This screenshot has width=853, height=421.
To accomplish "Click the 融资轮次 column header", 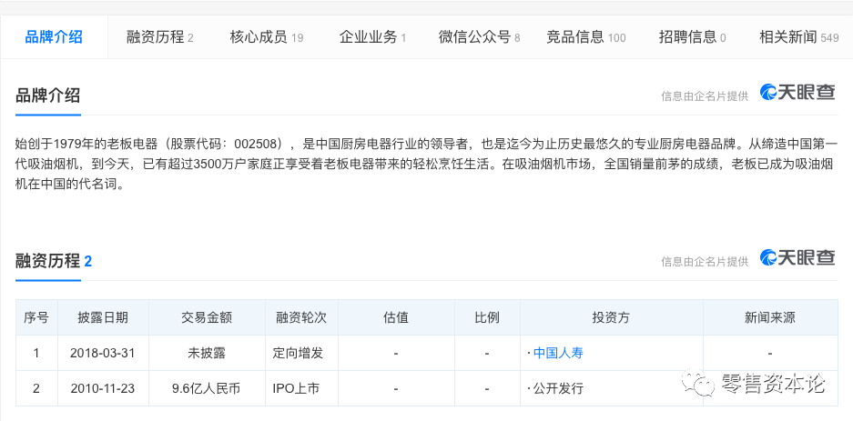I will (301, 317).
